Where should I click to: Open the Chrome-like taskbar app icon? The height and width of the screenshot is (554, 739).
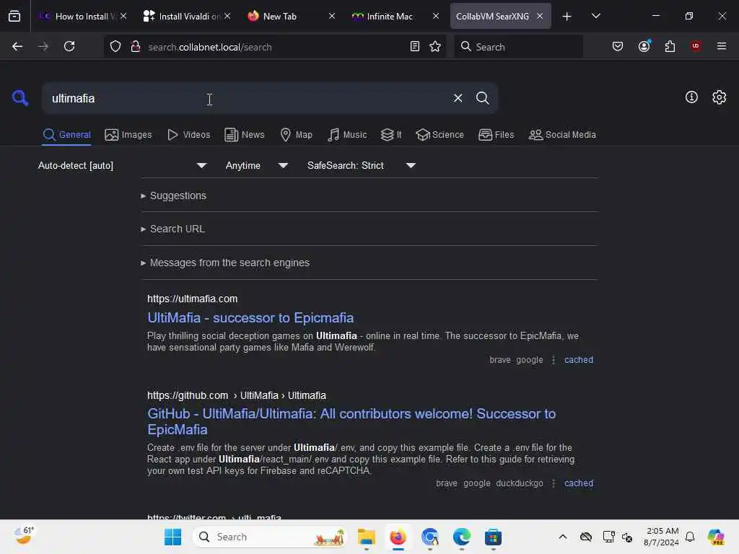(x=430, y=537)
